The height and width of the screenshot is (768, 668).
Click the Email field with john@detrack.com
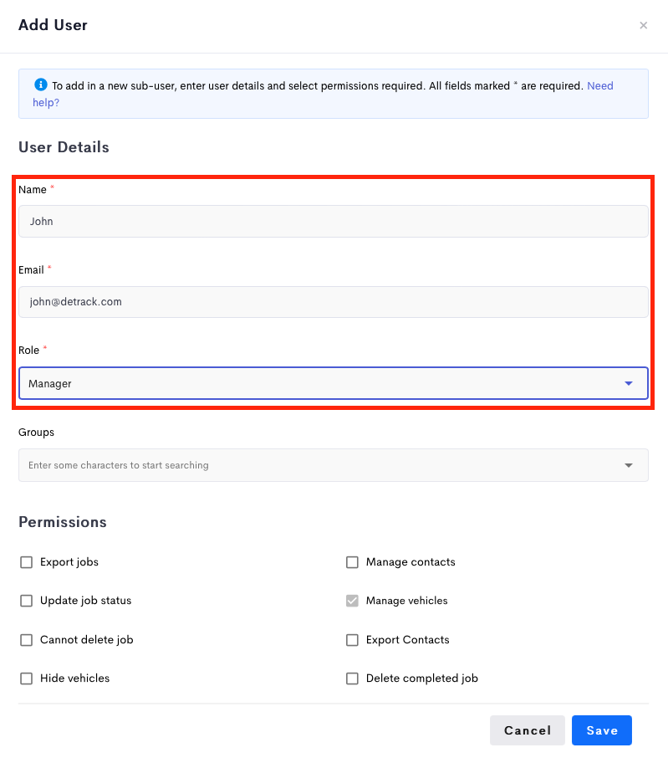[334, 302]
